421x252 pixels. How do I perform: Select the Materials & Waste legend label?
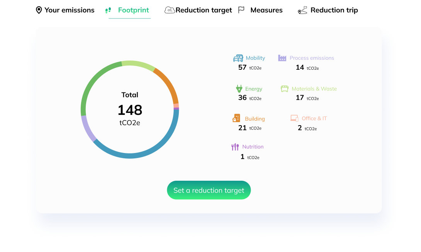[314, 89]
